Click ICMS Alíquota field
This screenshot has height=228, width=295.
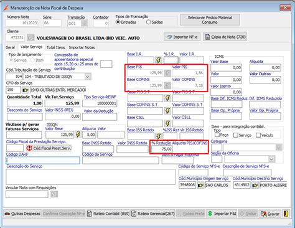pos(265,67)
